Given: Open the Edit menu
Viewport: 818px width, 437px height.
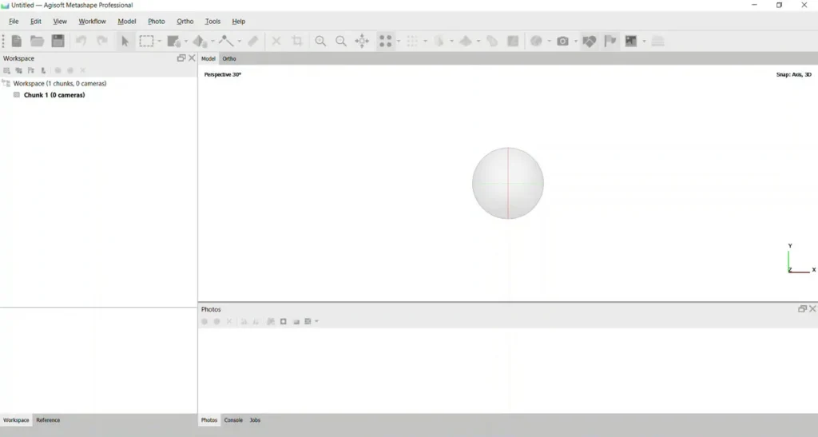Looking at the screenshot, I should click(35, 22).
